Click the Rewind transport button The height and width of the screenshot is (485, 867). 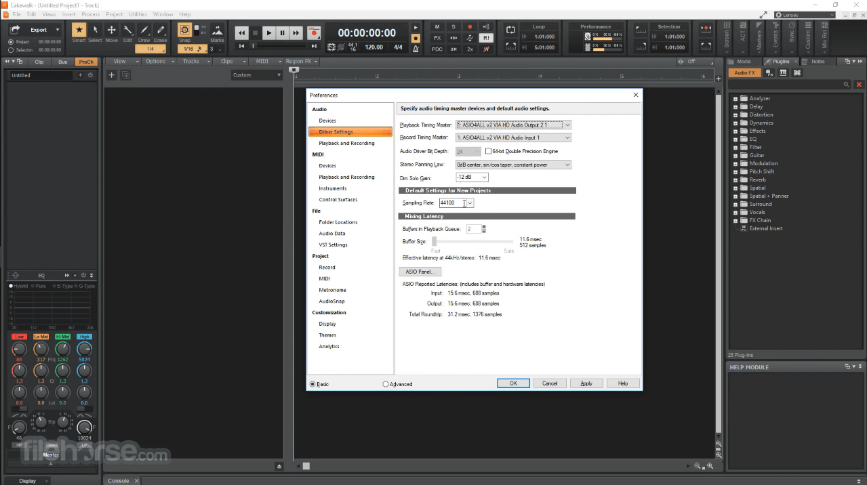[241, 33]
